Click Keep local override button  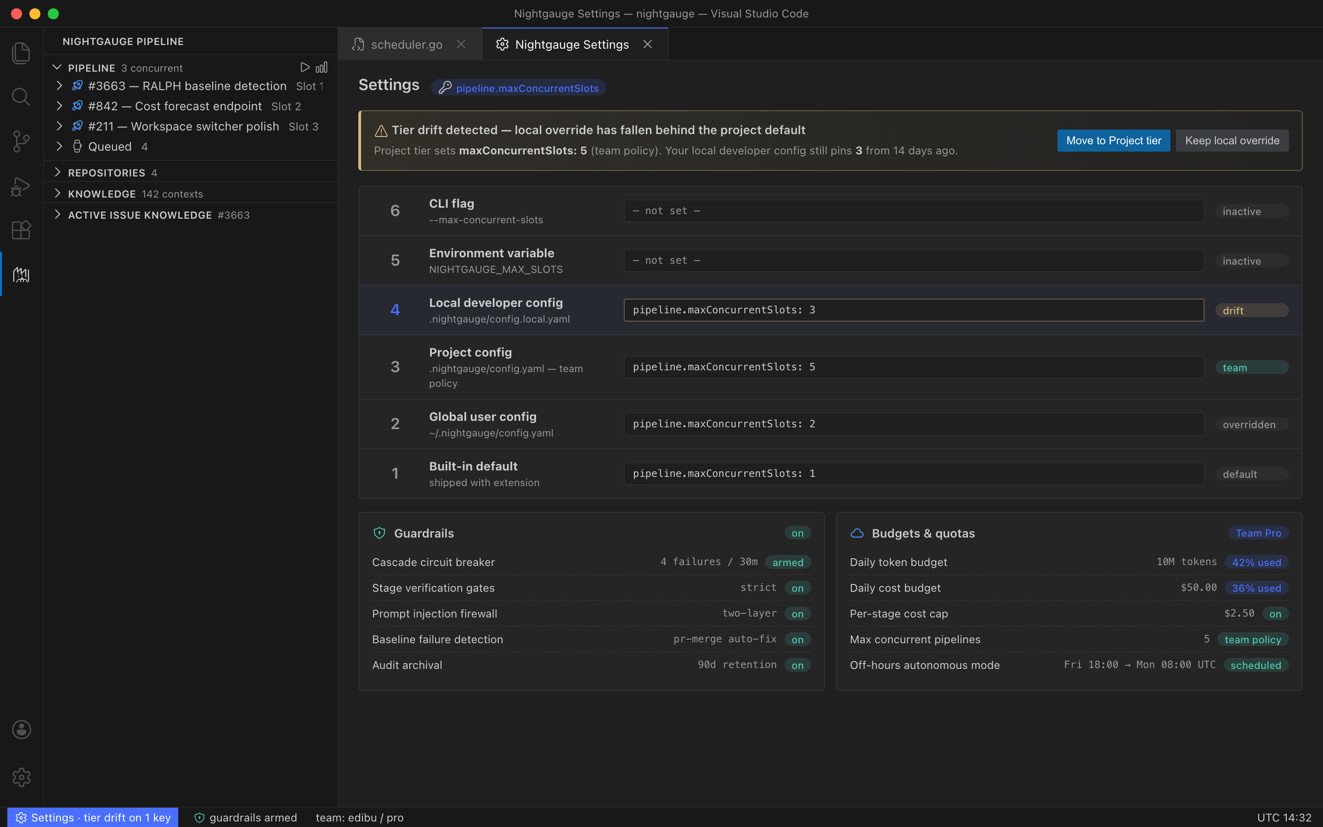click(x=1232, y=141)
